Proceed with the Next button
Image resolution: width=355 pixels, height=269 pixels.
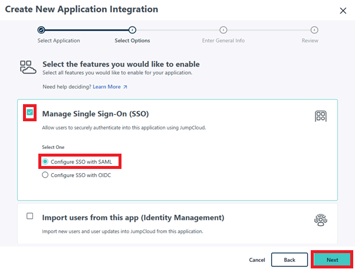coord(332,260)
